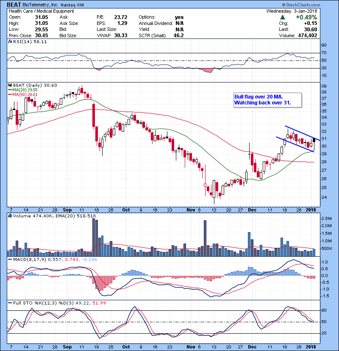This screenshot has width=339, height=351.
Task: Click the MA(50) 28.01 legend text
Action: pyautogui.click(x=25, y=94)
